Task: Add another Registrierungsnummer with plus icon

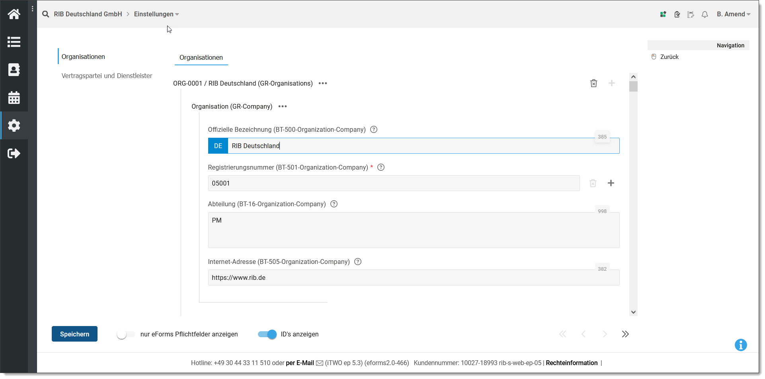Action: click(611, 183)
